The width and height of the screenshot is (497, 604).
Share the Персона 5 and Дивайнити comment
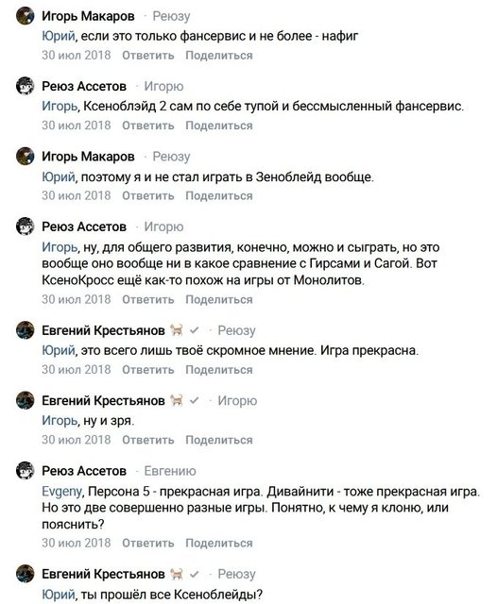coord(219,544)
